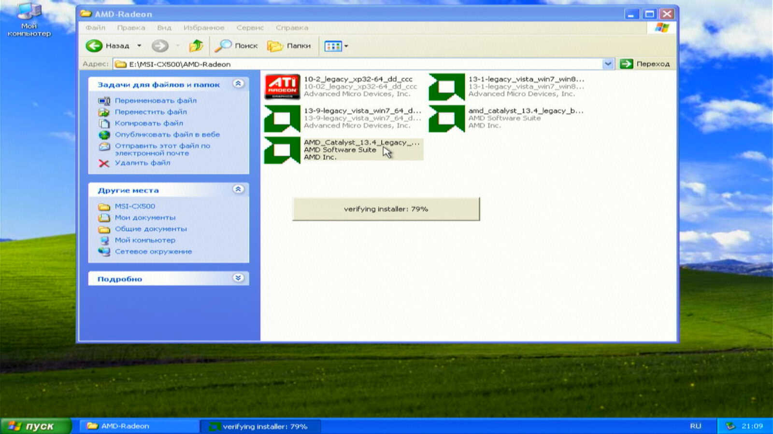Click the verifying installer 79% progress box
This screenshot has height=434, width=773.
pos(386,209)
